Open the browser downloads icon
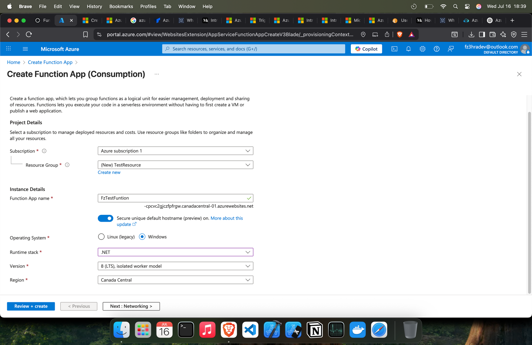 click(x=471, y=34)
